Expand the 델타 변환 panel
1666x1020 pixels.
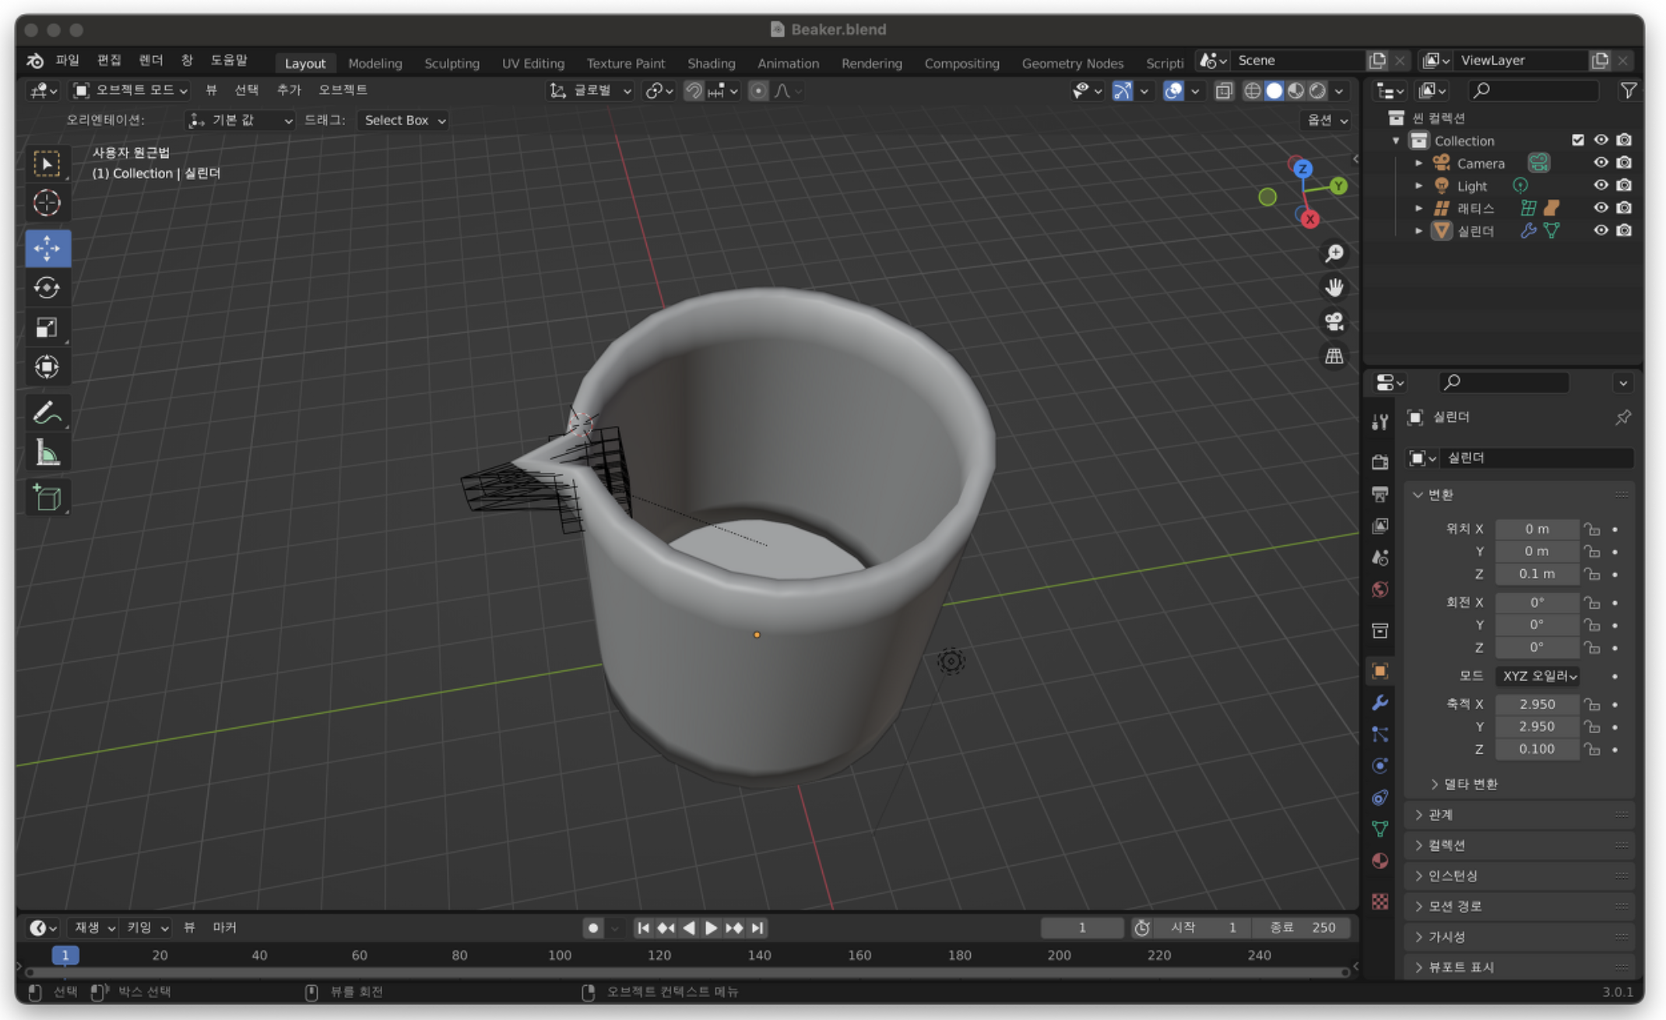point(1470,784)
